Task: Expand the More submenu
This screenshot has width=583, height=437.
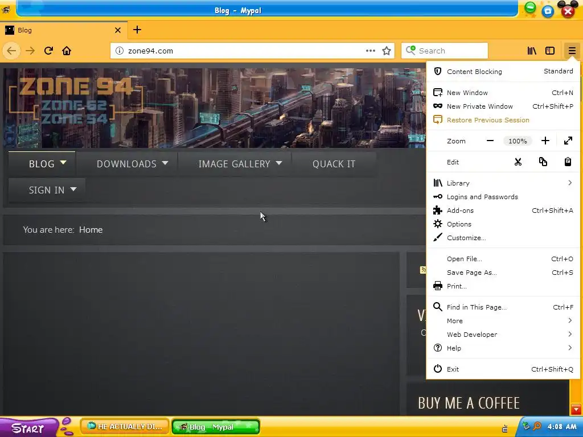Action: (503, 321)
